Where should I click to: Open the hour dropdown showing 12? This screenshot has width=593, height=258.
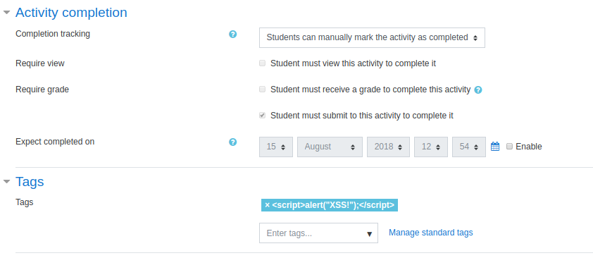[431, 147]
